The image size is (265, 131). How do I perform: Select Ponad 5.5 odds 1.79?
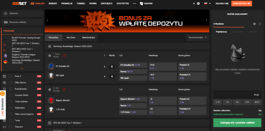tap(192, 67)
